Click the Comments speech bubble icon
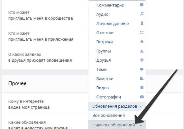The height and width of the screenshot is (129, 184). point(142,5)
